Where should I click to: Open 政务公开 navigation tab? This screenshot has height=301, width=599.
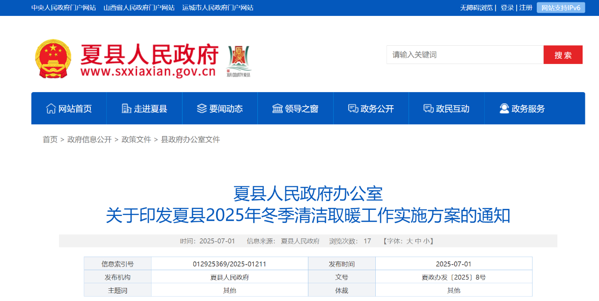tap(371, 108)
